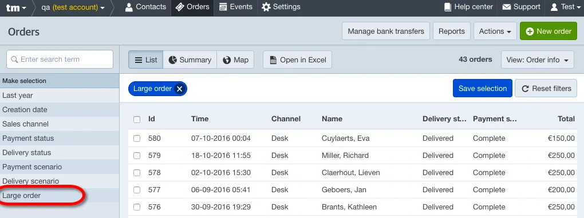Select the Payment scenario filter
584x218 pixels.
point(60,167)
